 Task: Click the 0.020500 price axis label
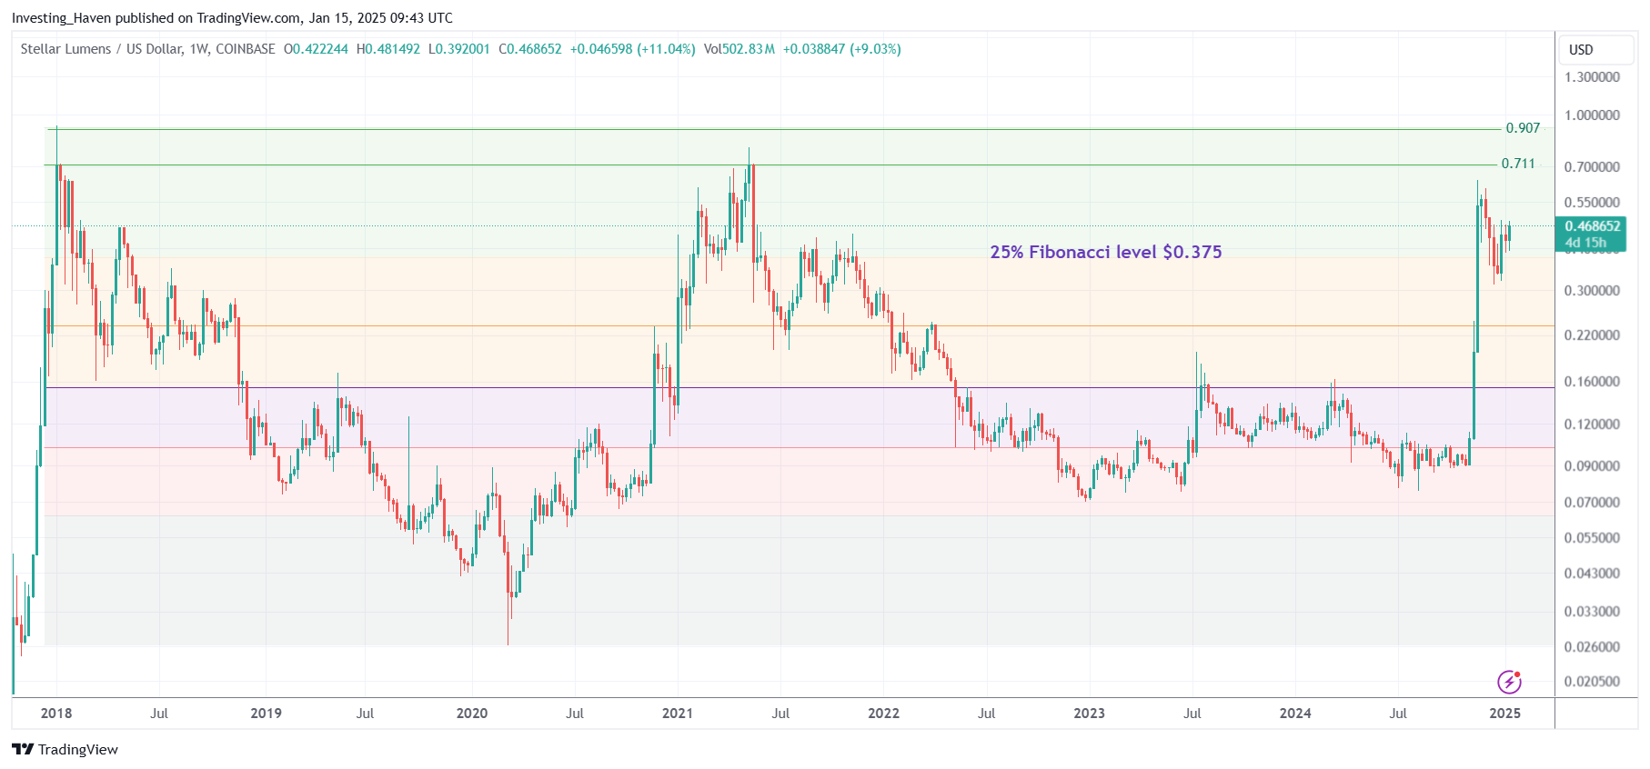tap(1592, 682)
